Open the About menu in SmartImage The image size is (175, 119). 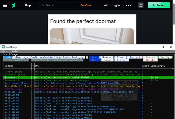[x=5, y=51]
